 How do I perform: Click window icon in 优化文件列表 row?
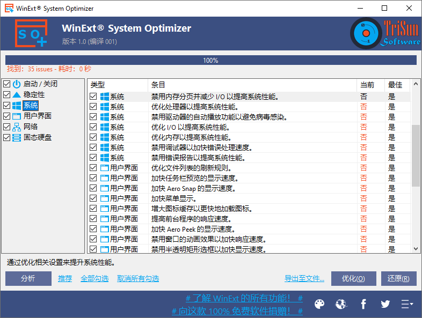coord(105,168)
